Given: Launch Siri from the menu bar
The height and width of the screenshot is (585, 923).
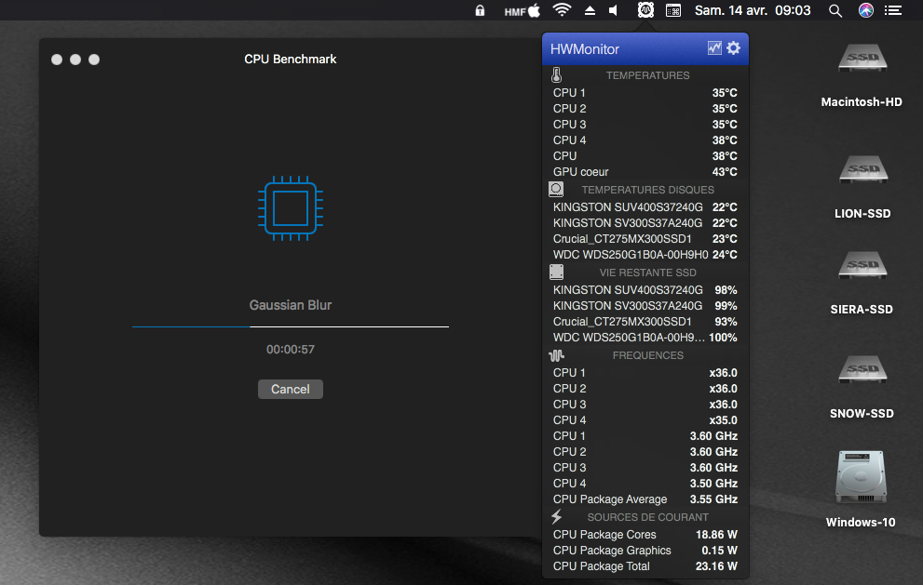Looking at the screenshot, I should tap(866, 10).
